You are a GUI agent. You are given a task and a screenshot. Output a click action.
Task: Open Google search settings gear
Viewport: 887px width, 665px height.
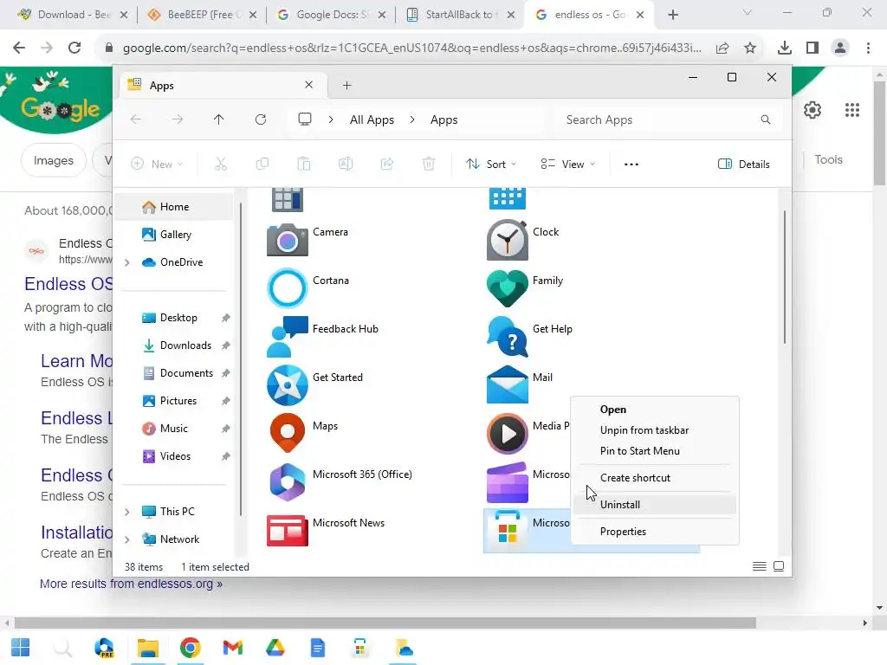click(813, 110)
